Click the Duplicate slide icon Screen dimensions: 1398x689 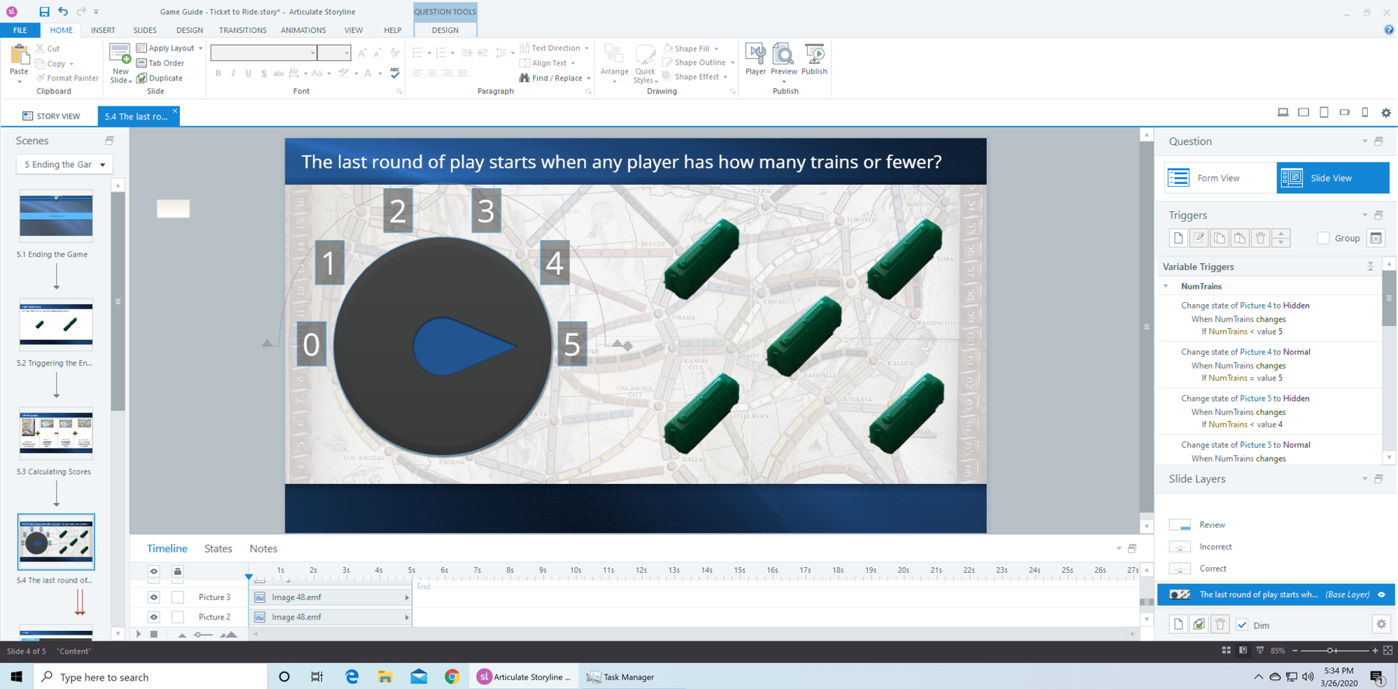click(142, 78)
